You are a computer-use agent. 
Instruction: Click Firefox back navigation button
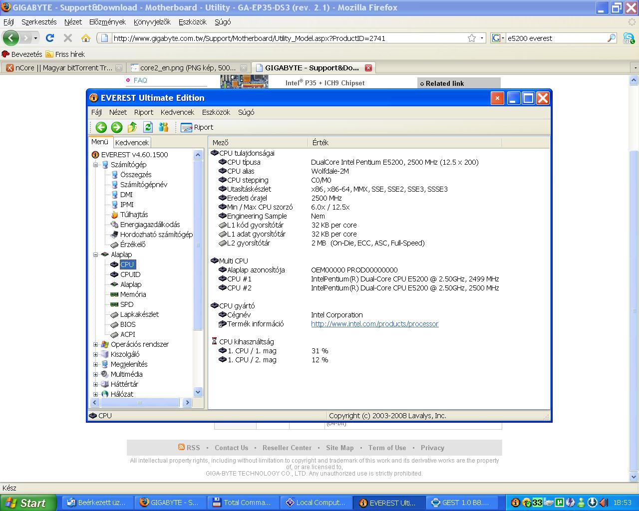point(11,38)
